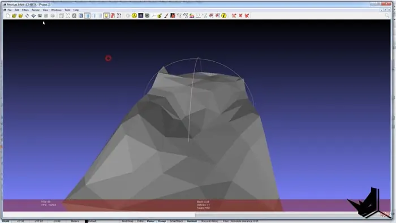Open the Filters menu

25,10
